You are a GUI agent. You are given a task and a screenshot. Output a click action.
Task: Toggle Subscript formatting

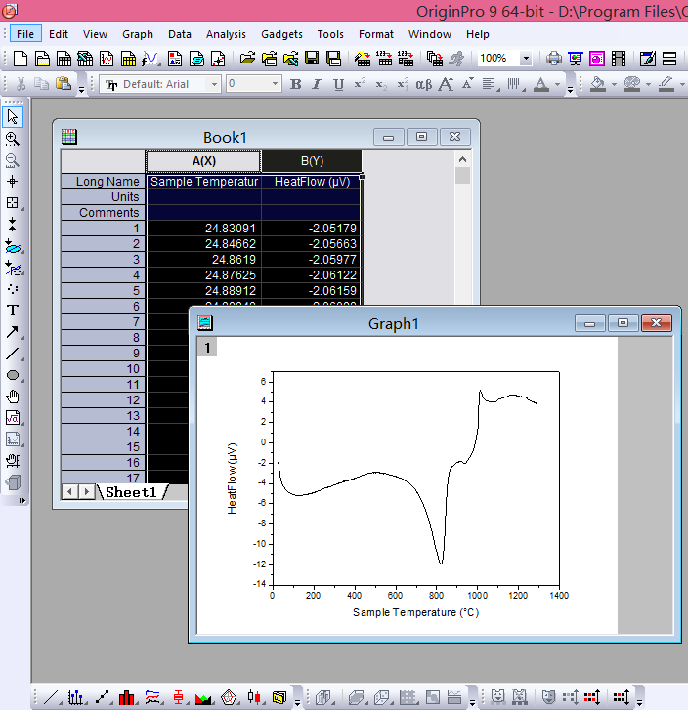pyautogui.click(x=381, y=84)
